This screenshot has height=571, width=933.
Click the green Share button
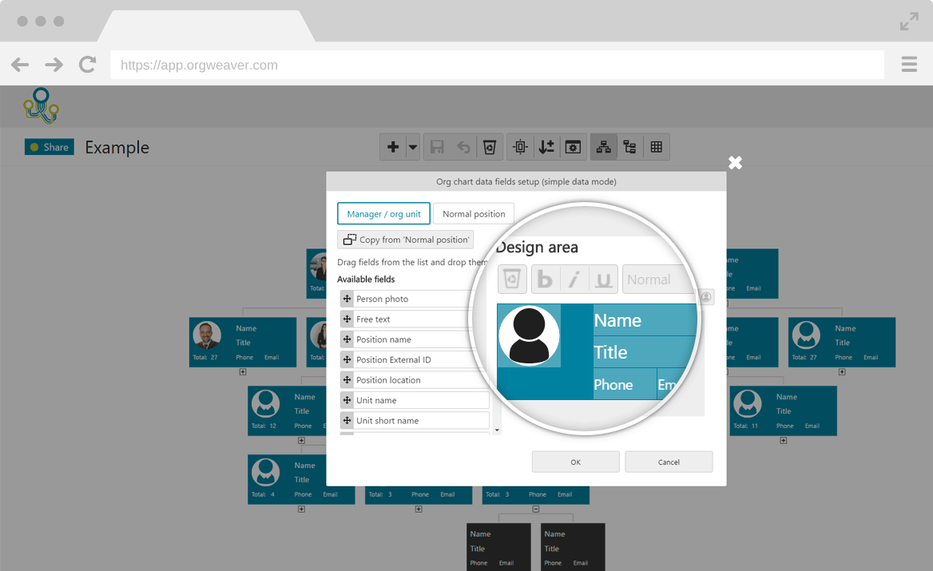[49, 147]
